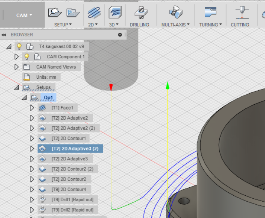Select the [T2] 2D Adaptive2 operation
The width and height of the screenshot is (265, 218).
click(70, 118)
